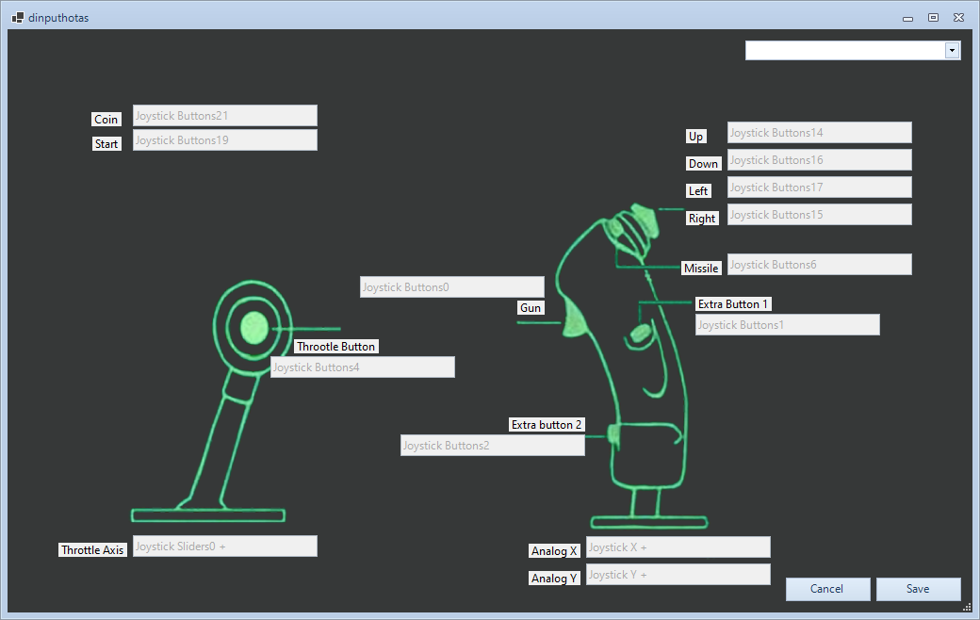
Task: Click the Save button
Action: (x=918, y=589)
